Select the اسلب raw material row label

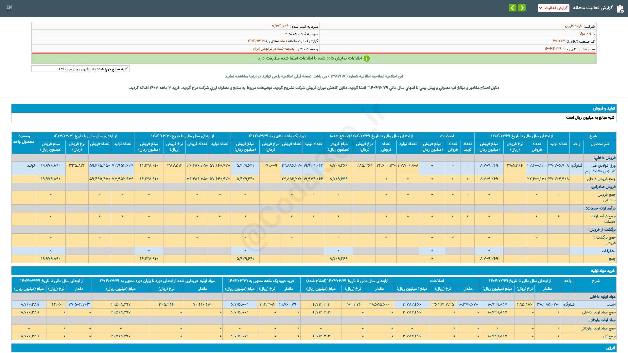point(611,304)
